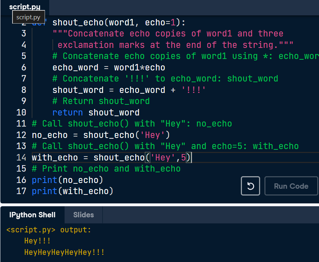Click the 'Hey!!!' output line in the shell

37,241
